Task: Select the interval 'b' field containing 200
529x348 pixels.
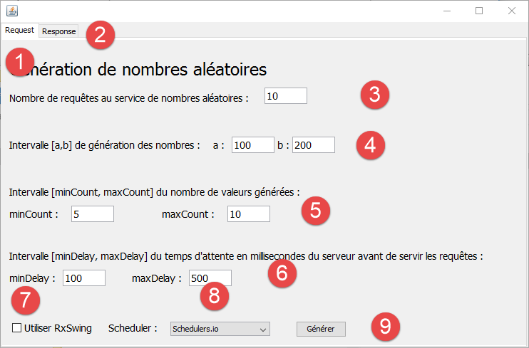Action: coord(312,145)
